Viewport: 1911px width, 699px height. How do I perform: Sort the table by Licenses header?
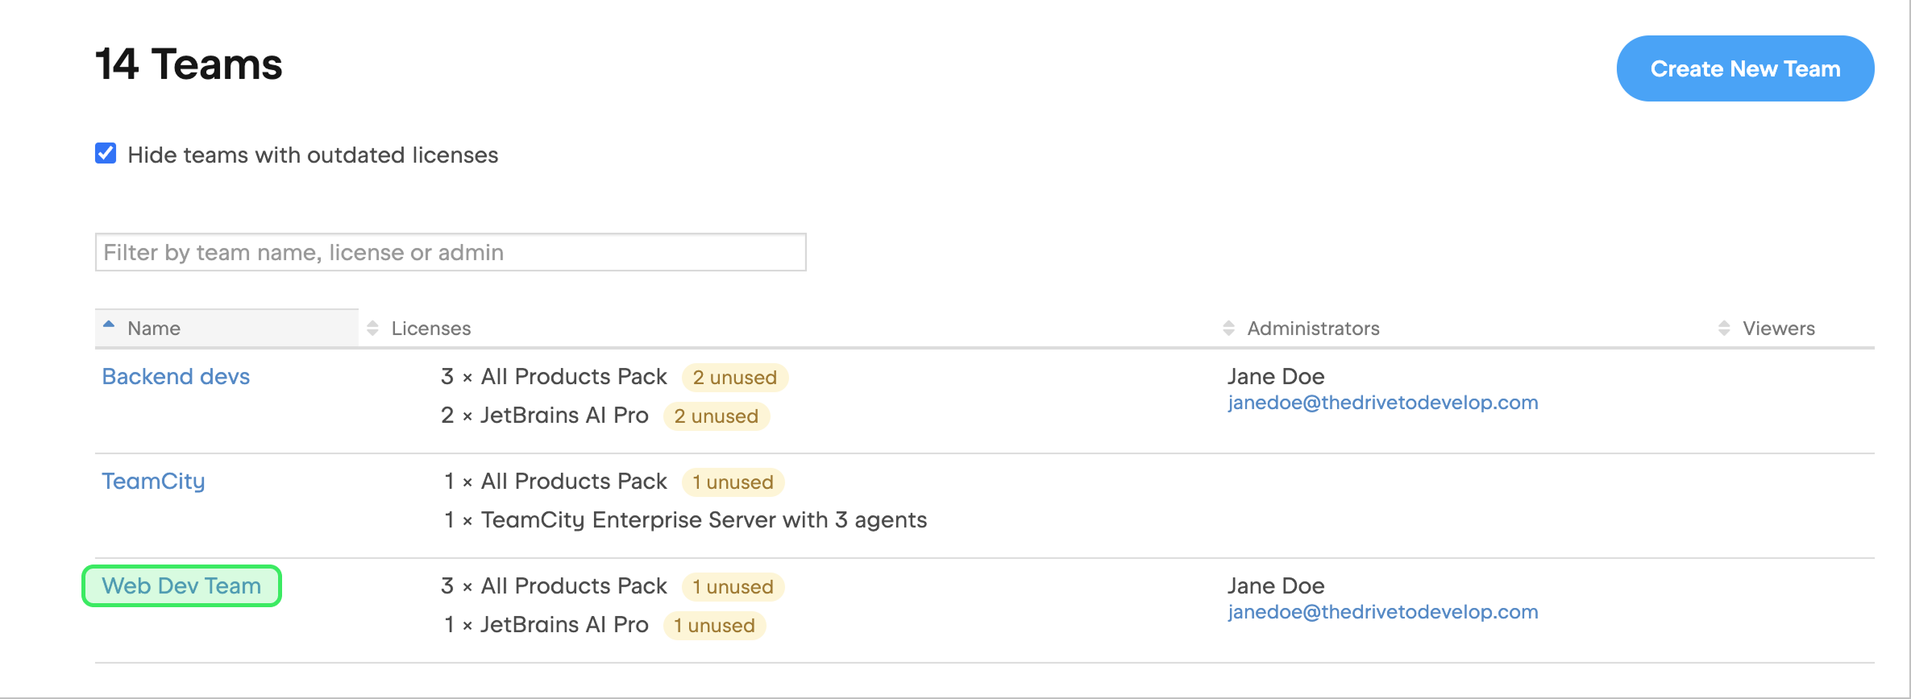(431, 329)
